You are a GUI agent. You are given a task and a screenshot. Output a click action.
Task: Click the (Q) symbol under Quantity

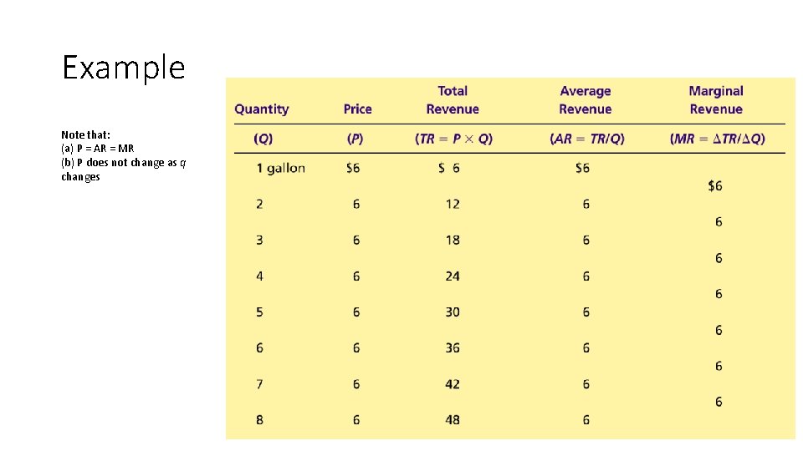(263, 139)
